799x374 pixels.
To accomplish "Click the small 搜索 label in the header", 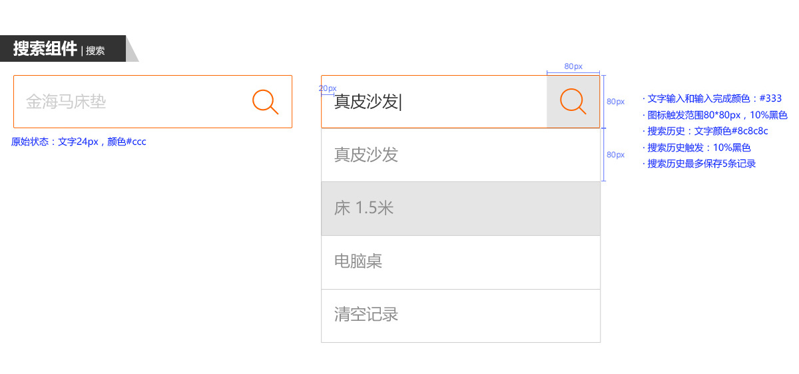I will (x=95, y=50).
